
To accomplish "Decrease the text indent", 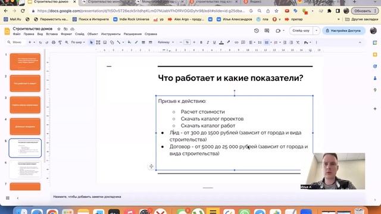I will pyautogui.click(x=285, y=42).
